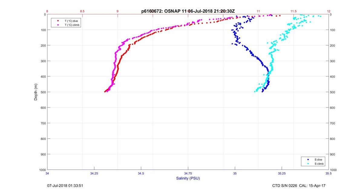Click depth tick '700' on left axis
The height and width of the screenshot is (191, 363).
(x=43, y=123)
